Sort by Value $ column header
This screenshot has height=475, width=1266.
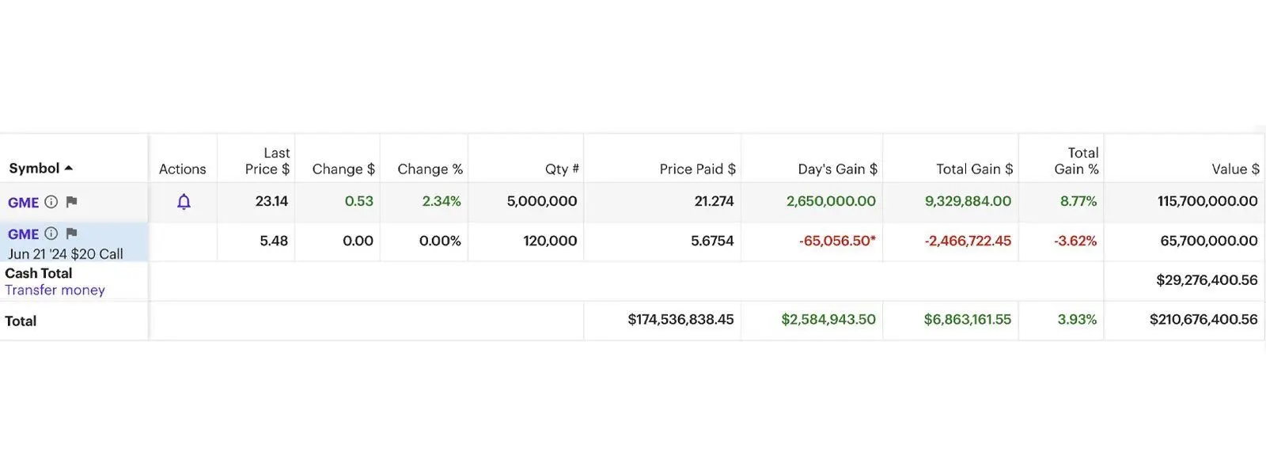(1235, 169)
